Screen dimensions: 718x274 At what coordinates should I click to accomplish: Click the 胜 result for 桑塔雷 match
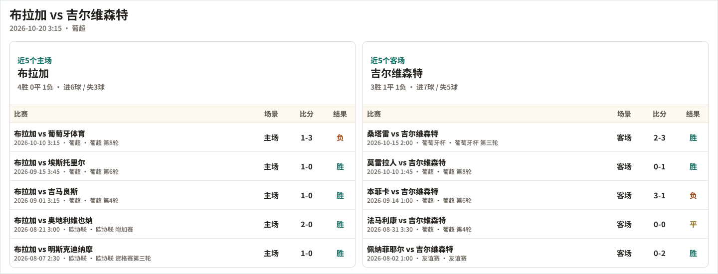693,137
